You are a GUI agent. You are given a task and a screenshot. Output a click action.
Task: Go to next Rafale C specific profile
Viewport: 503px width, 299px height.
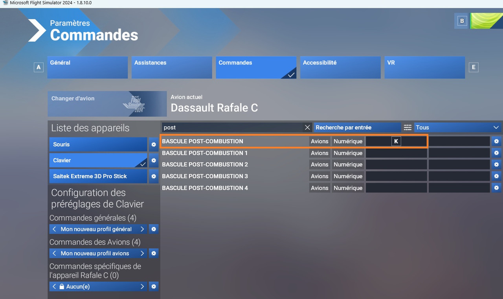click(x=142, y=286)
